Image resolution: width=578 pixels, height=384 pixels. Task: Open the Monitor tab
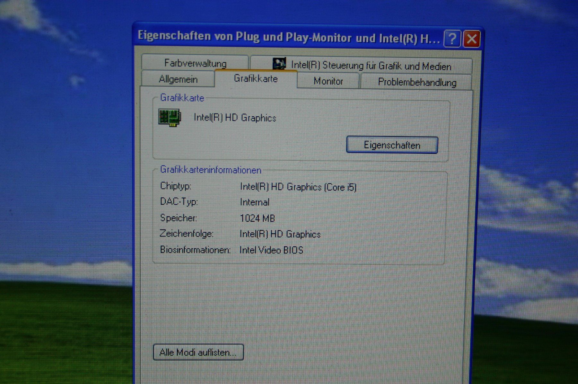click(328, 81)
